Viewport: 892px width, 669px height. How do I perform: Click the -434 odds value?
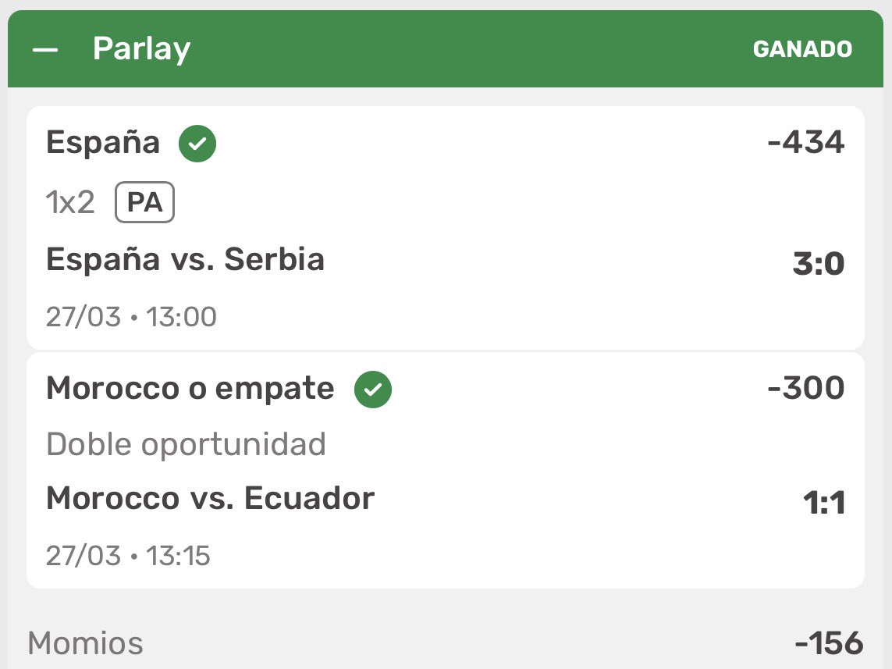click(805, 143)
